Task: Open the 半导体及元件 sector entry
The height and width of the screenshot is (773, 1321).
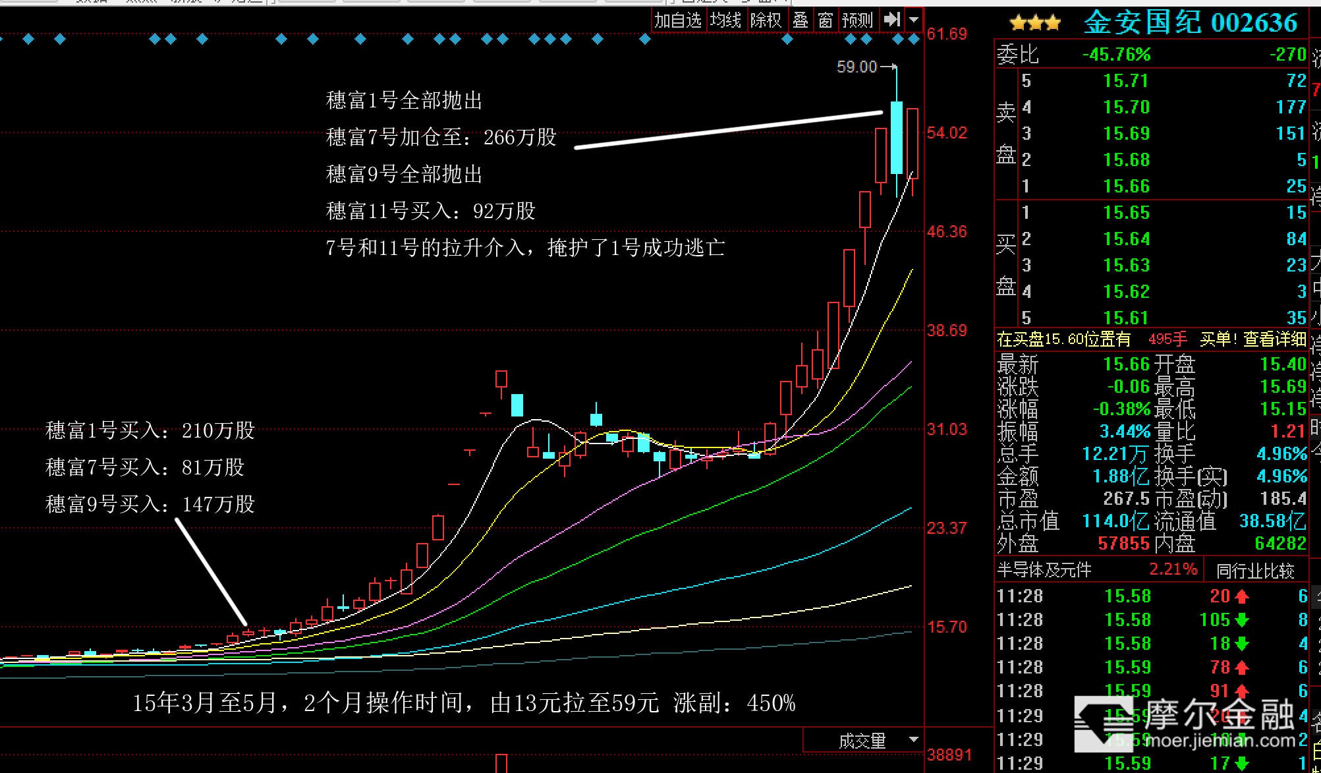Action: (1044, 569)
